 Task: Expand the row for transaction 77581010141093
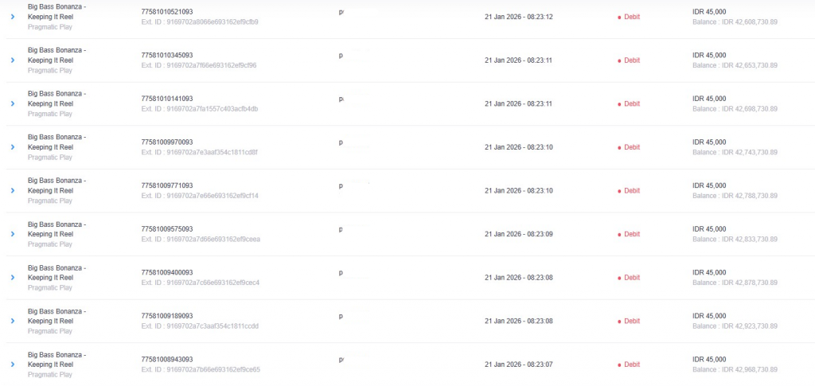click(x=13, y=103)
